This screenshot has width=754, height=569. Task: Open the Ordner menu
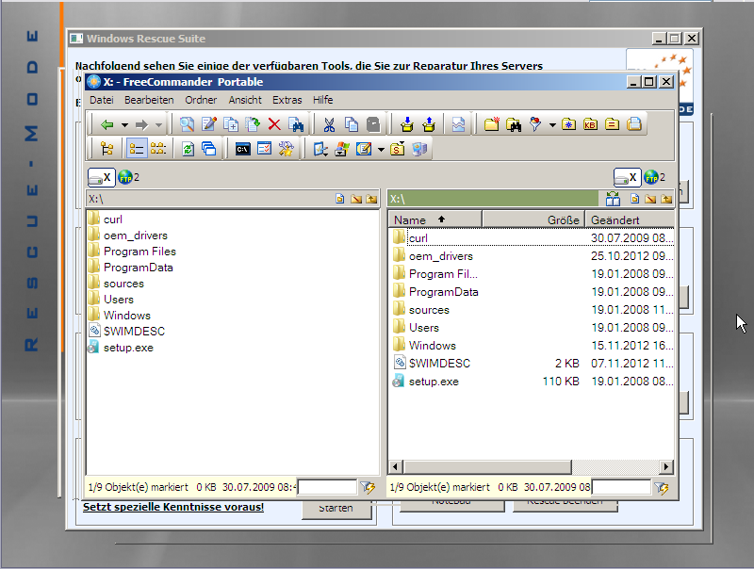click(x=201, y=100)
